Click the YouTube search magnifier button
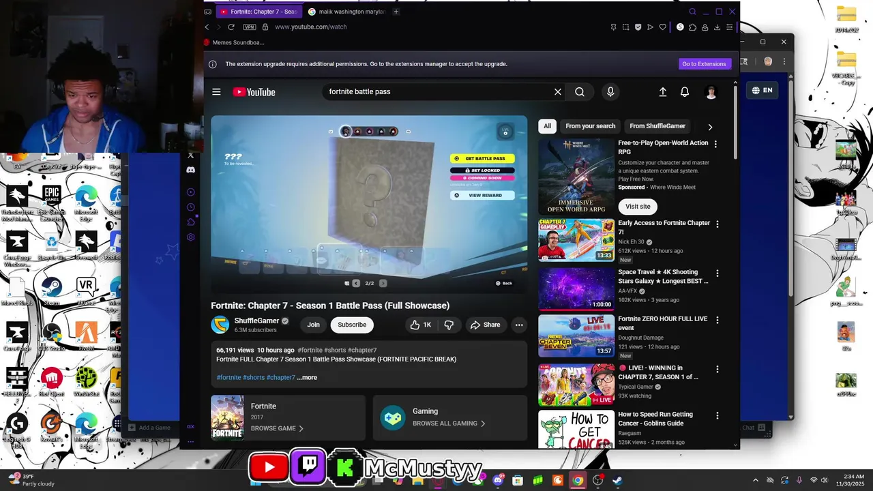This screenshot has height=491, width=873. [x=580, y=92]
